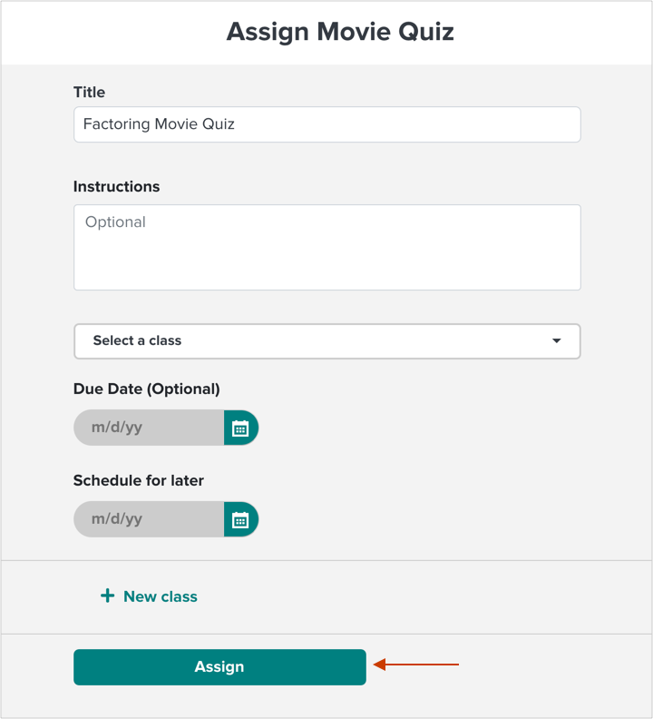Click the red arrow pointing at Assign

tap(415, 664)
